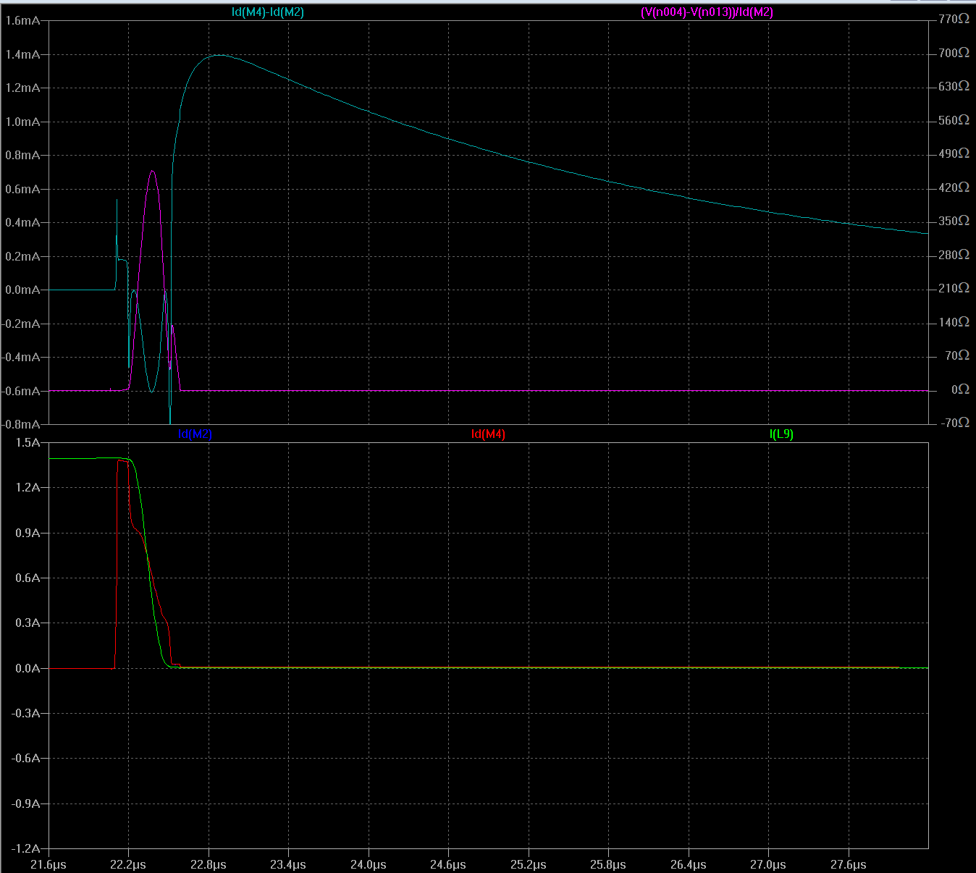The height and width of the screenshot is (873, 976).
Task: Pick the 1.0mA tick label
Action: click(22, 122)
